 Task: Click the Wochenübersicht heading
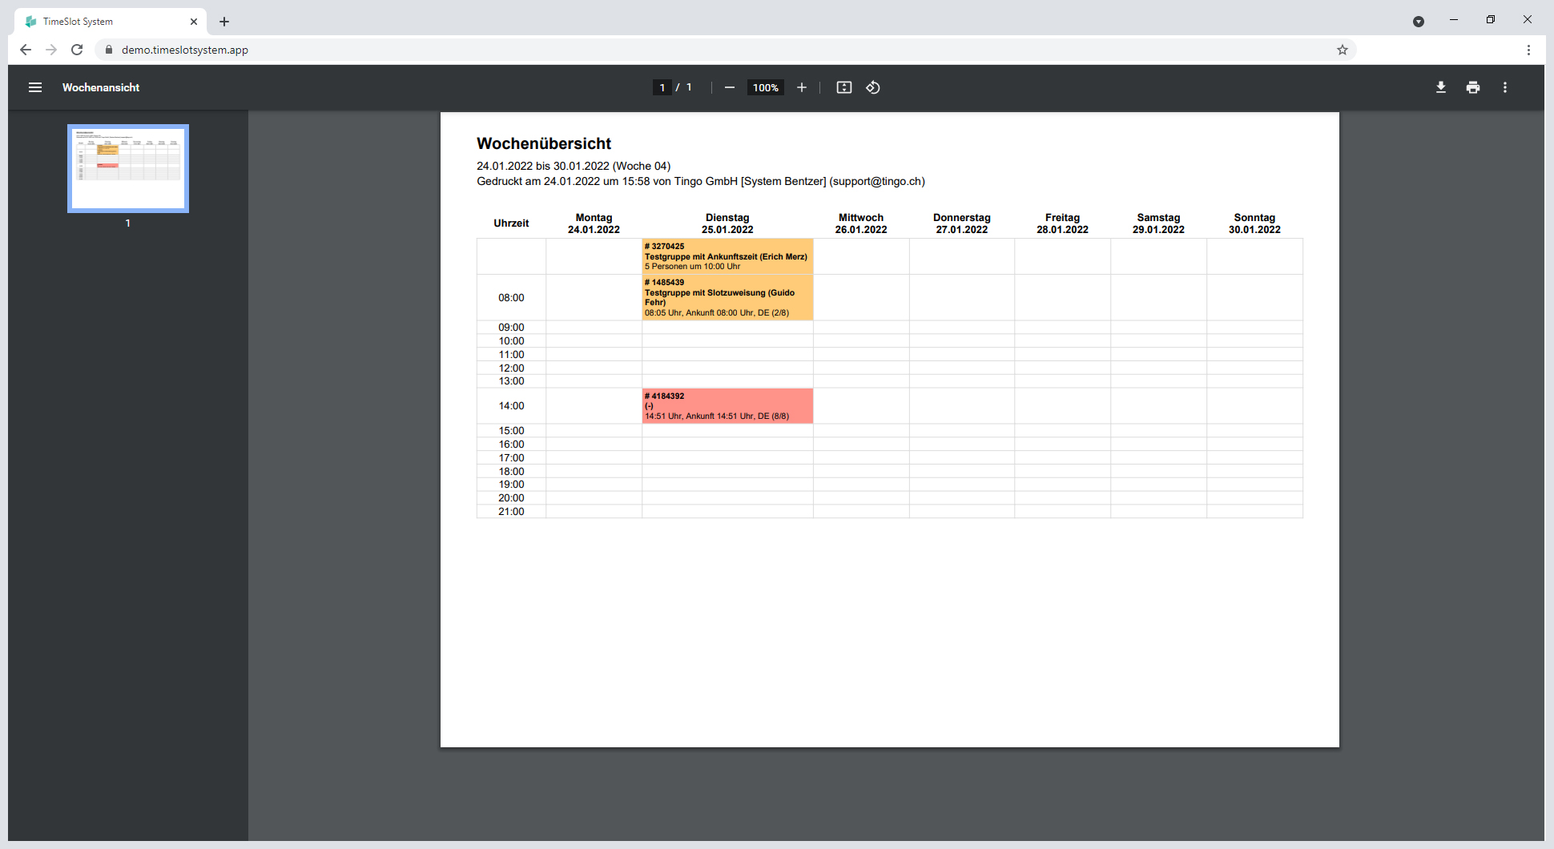[x=544, y=143]
